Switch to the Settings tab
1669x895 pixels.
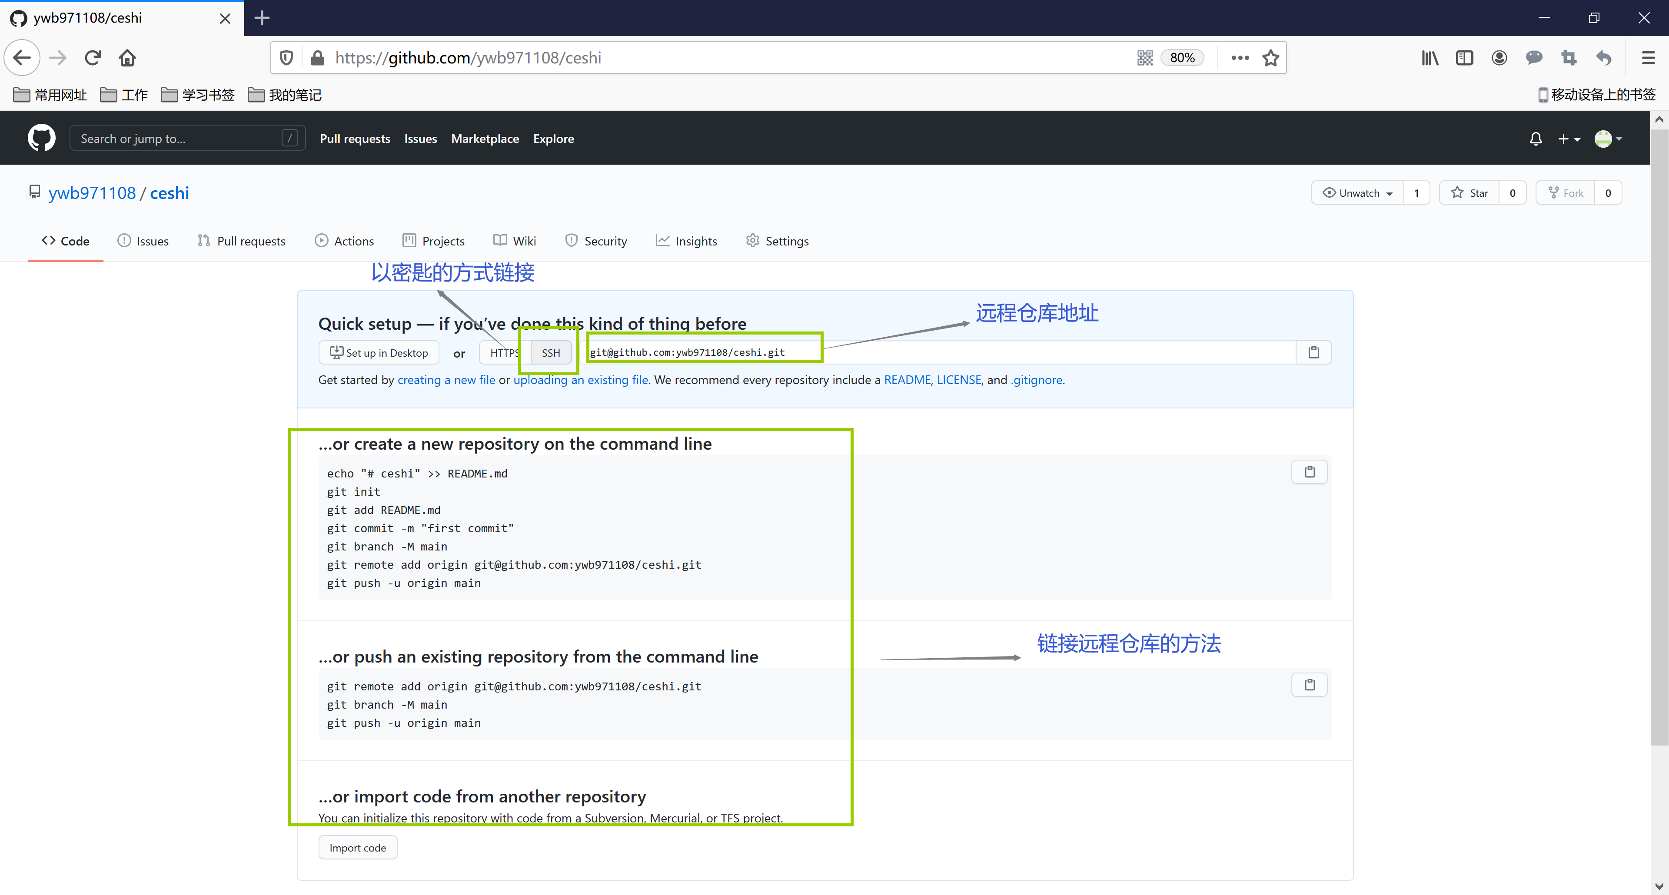pos(777,241)
